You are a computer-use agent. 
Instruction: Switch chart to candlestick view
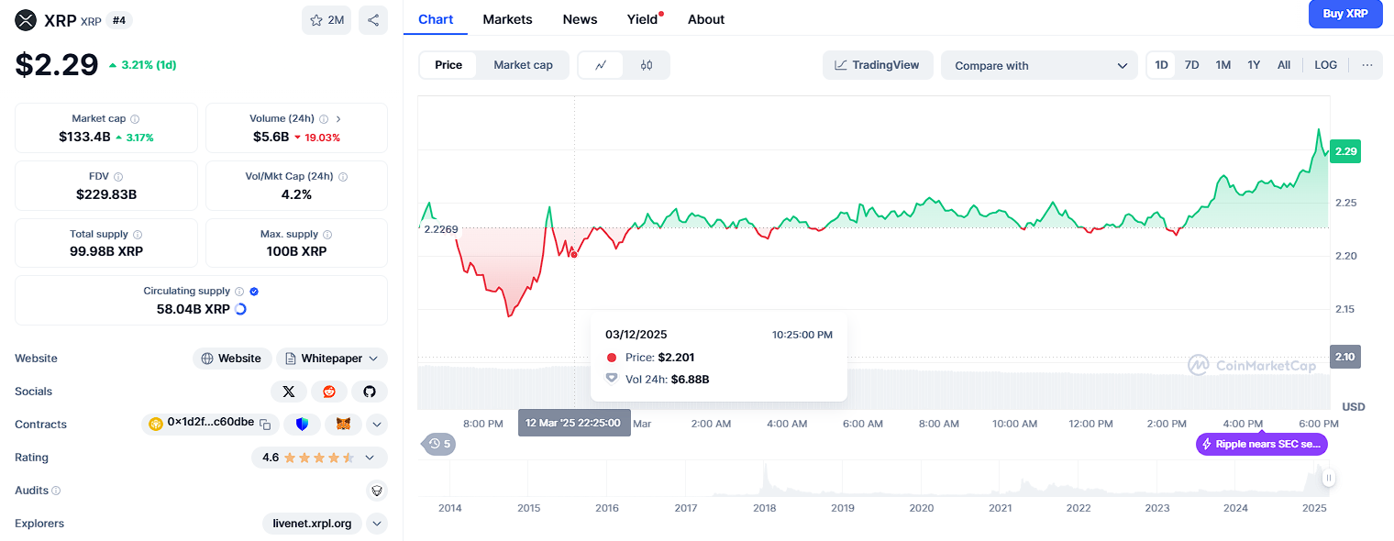(647, 65)
